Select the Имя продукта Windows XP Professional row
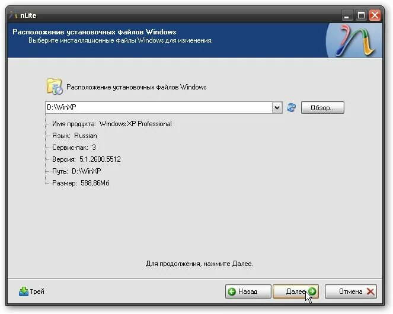393x314 pixels. (112, 124)
